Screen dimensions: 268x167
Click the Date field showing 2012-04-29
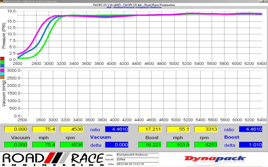pyautogui.click(x=137, y=164)
